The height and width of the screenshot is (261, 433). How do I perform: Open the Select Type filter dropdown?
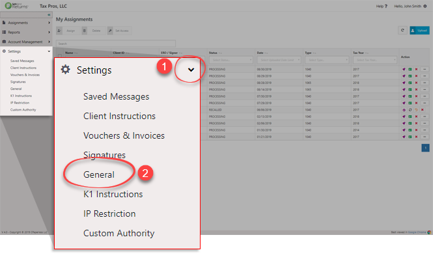[x=328, y=60]
